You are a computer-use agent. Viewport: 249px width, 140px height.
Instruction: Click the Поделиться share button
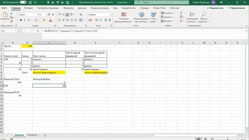215,8
